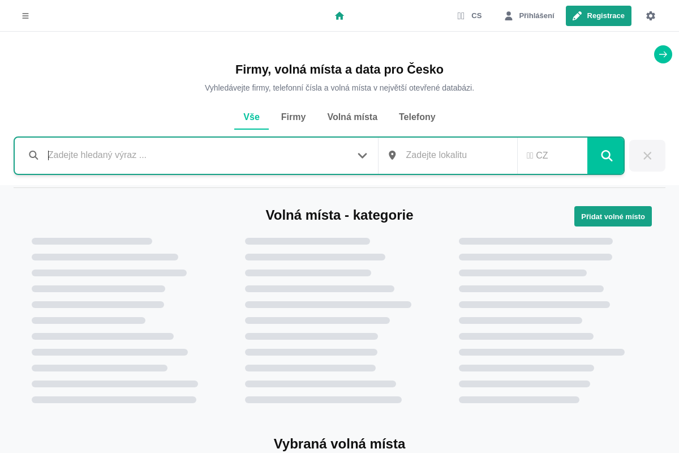Click the green arrow circle button

[x=663, y=54]
